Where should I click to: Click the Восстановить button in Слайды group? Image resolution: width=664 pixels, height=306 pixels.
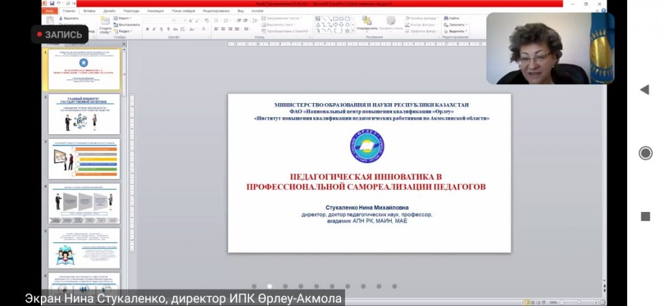tap(126, 25)
